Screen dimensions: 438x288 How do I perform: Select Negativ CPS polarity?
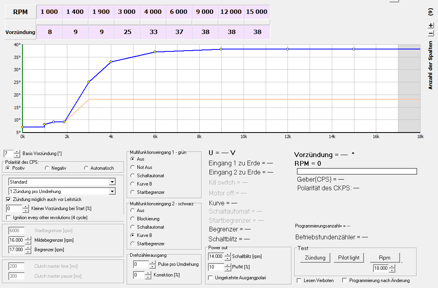point(47,168)
